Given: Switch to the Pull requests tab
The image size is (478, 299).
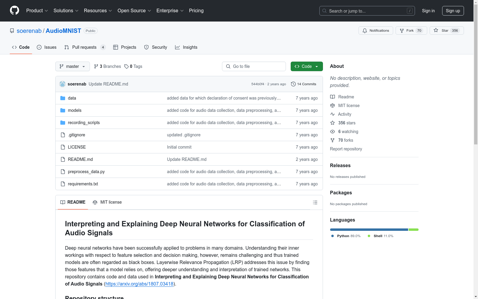Looking at the screenshot, I should (x=85, y=47).
